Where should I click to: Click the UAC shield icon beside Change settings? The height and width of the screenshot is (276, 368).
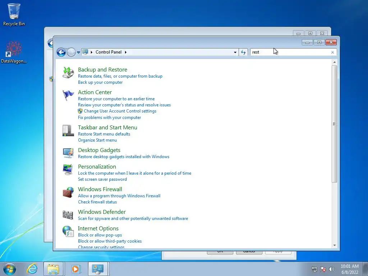pyautogui.click(x=80, y=111)
